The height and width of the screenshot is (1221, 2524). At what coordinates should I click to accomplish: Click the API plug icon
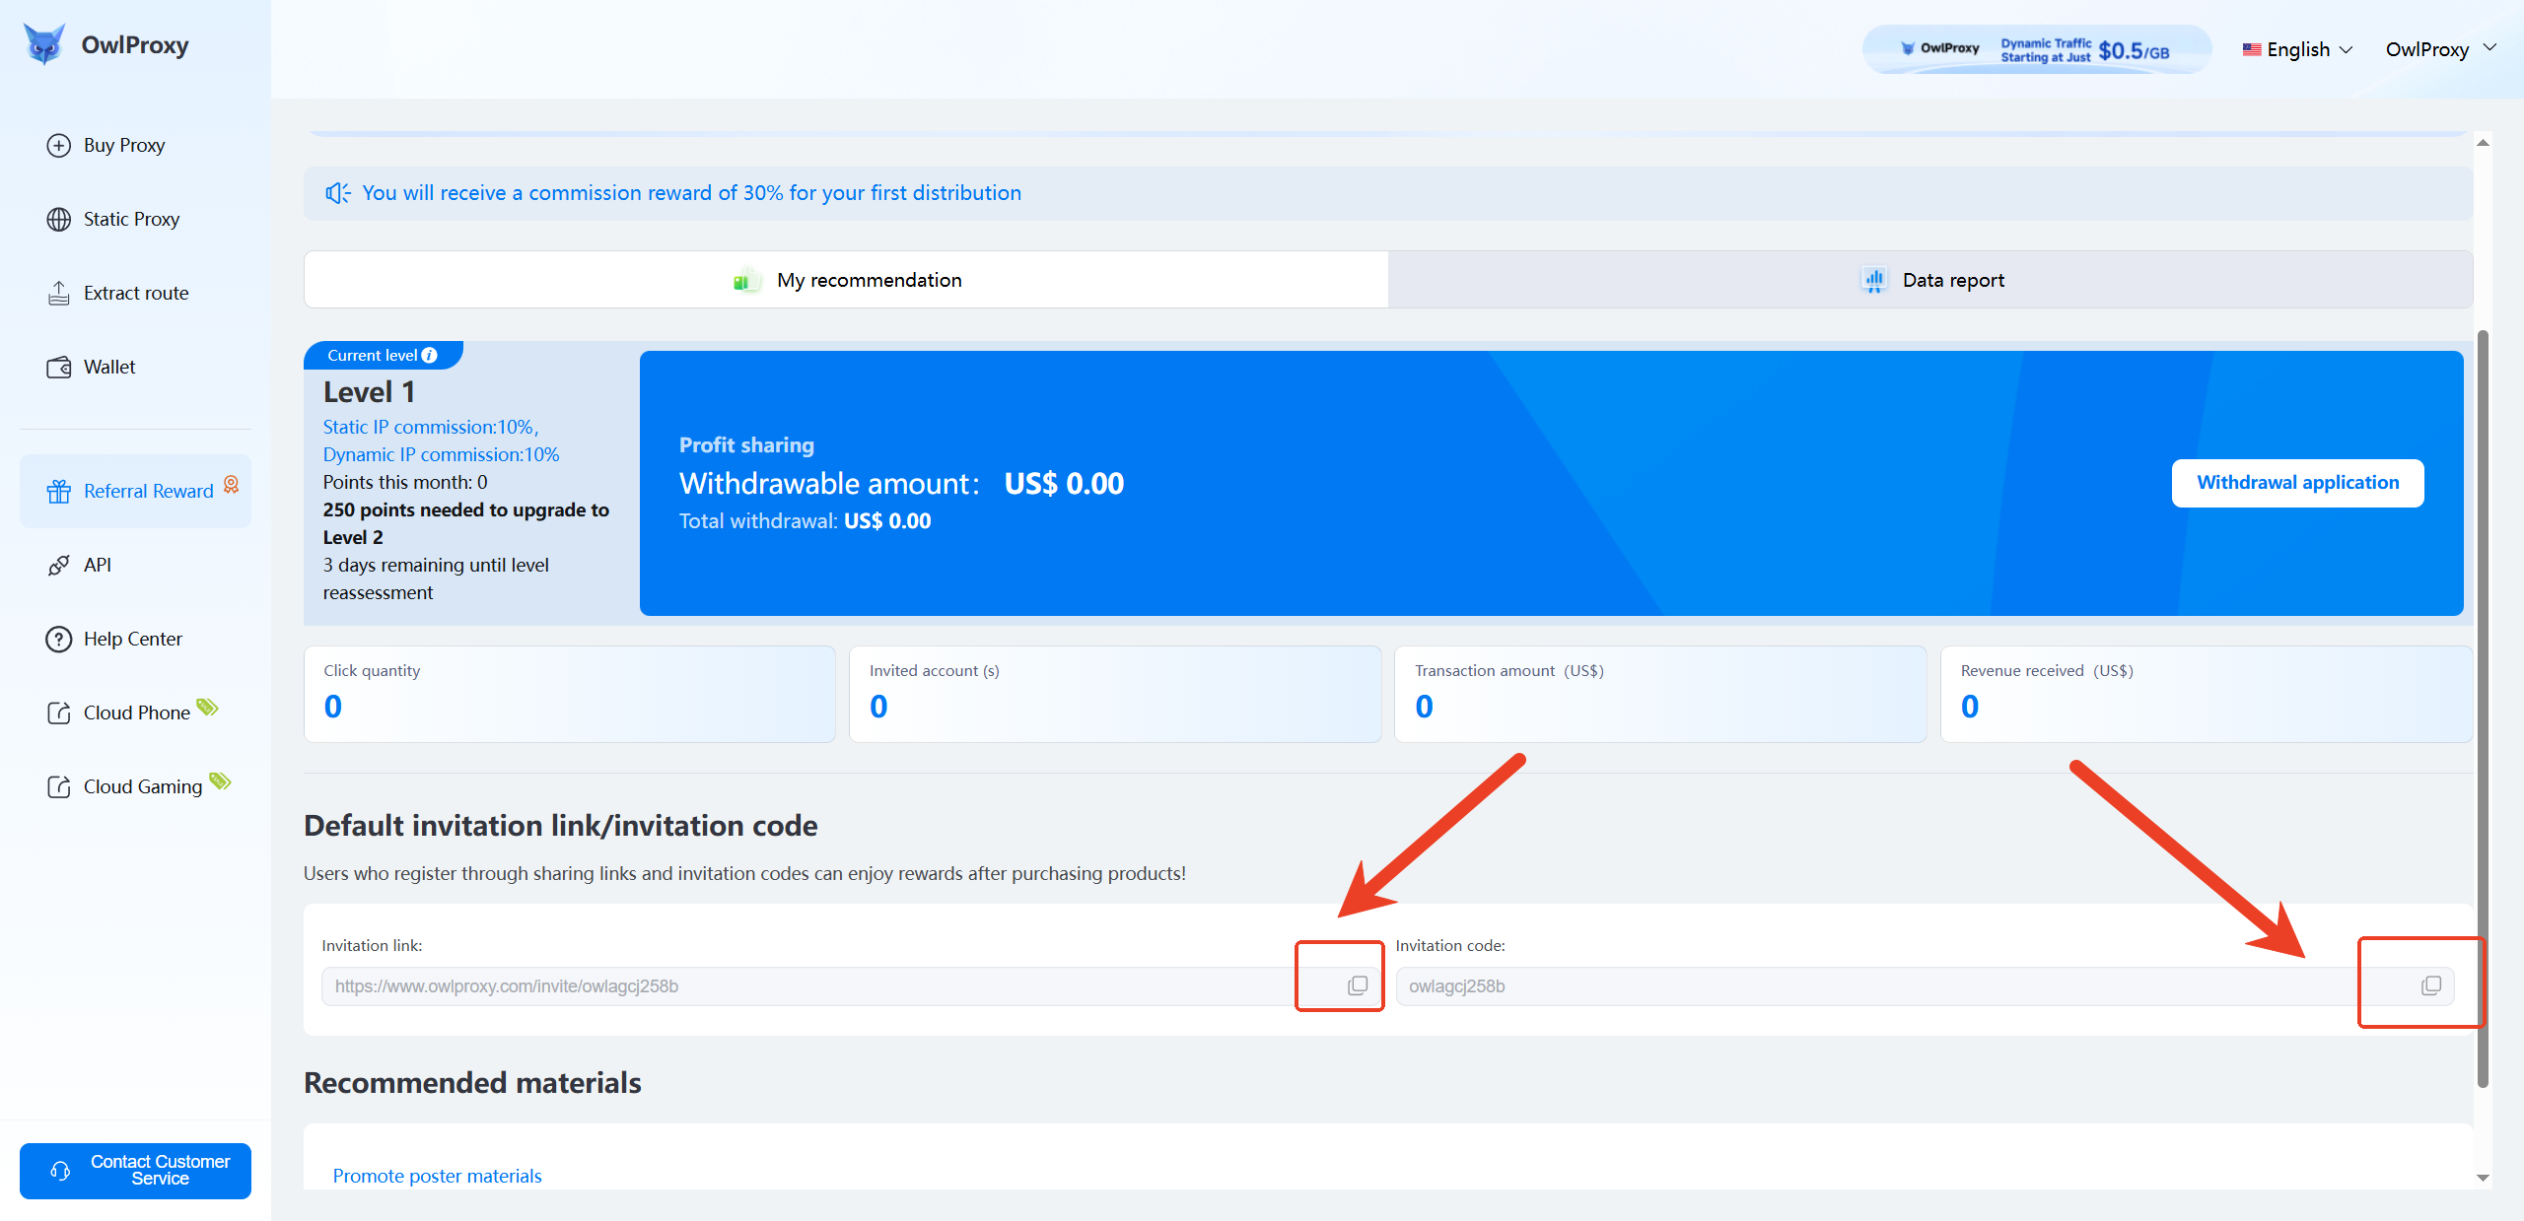point(59,566)
